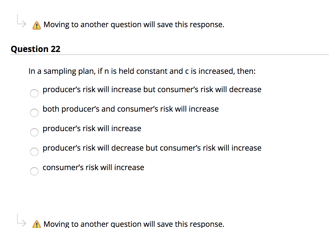Click the bottom save response notice text
Image resolution: width=329 pixels, height=228 pixels.
pyautogui.click(x=133, y=224)
